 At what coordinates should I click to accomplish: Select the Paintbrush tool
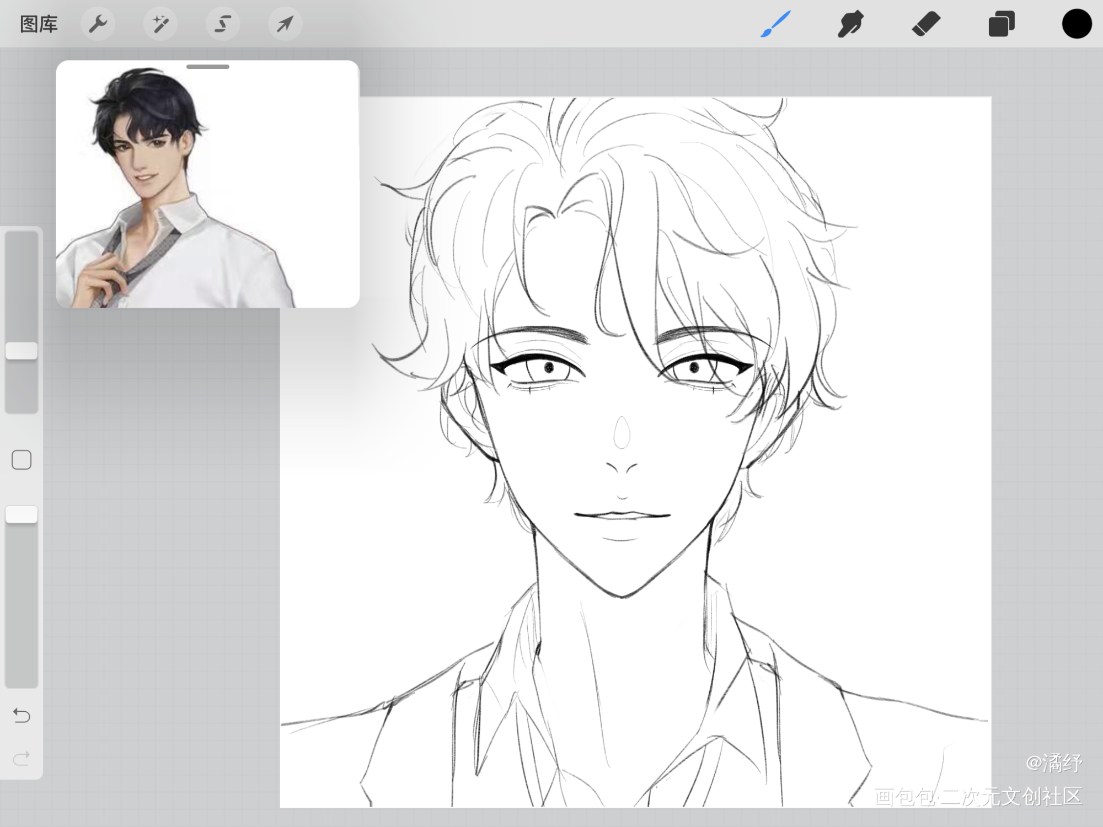click(775, 24)
